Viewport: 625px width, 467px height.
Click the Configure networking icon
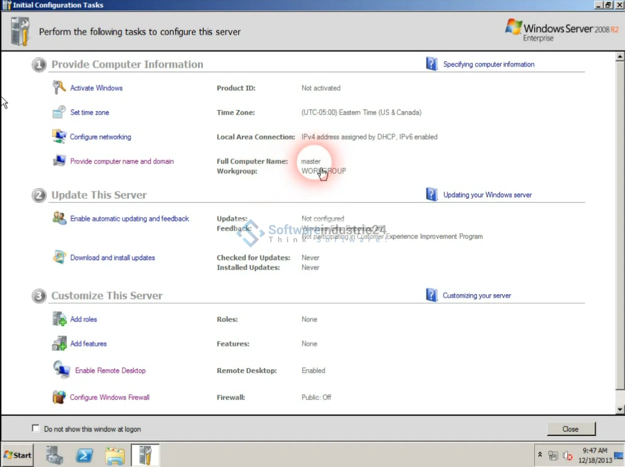58,136
